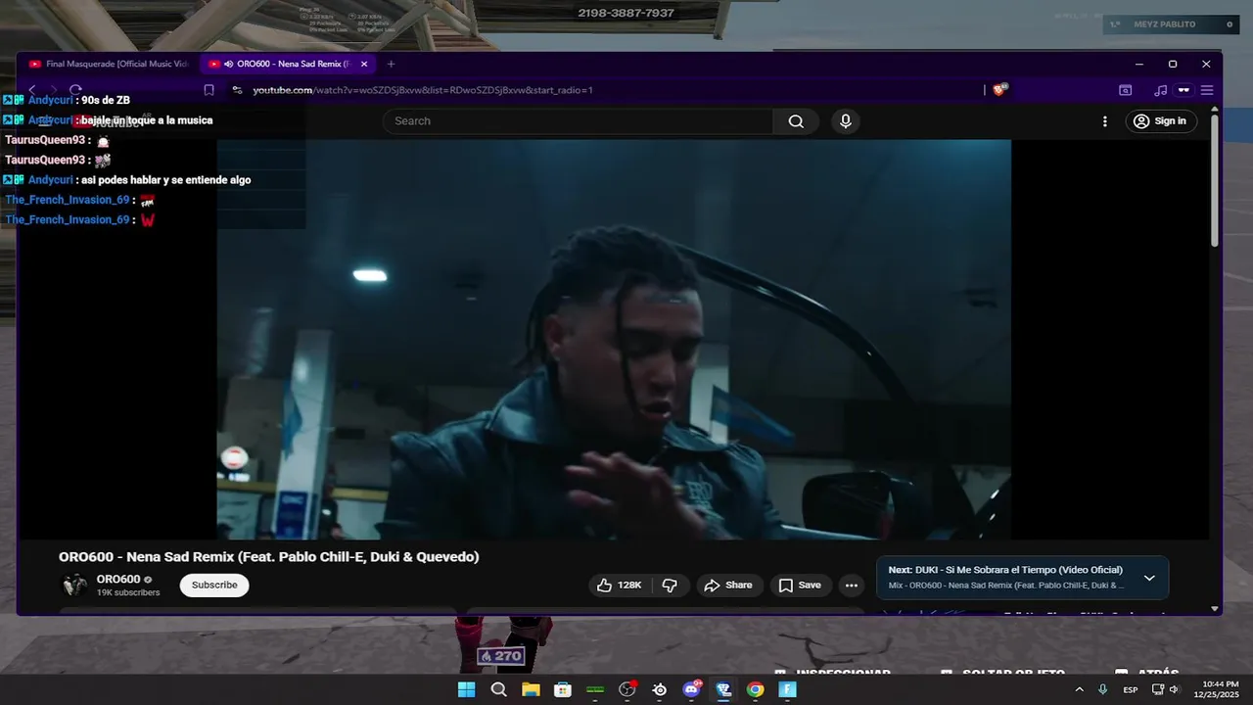Focus the youtube.com address bar

607,90
